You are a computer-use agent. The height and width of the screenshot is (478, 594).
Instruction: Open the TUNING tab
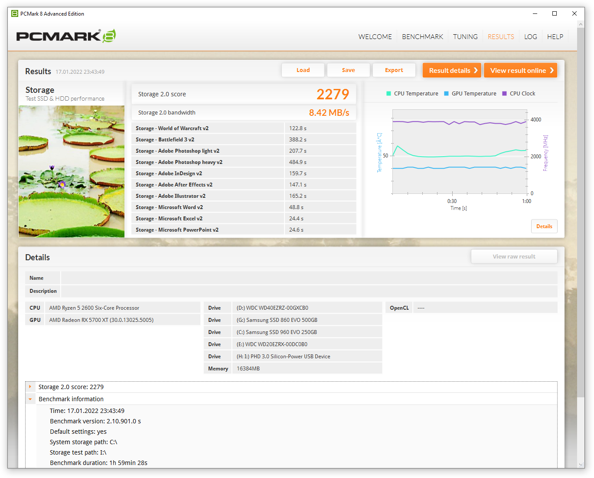465,37
